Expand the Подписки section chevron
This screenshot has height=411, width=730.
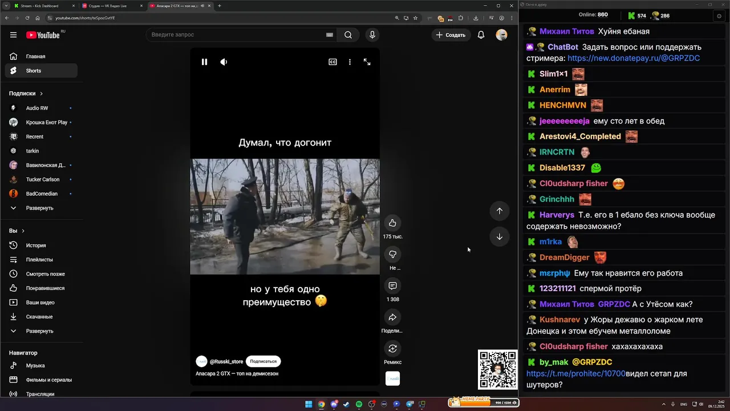[x=41, y=94]
